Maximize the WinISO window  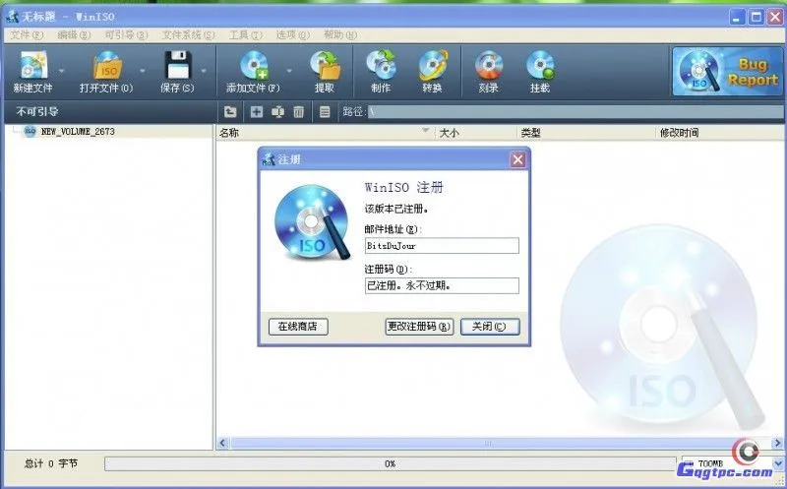[x=756, y=17]
